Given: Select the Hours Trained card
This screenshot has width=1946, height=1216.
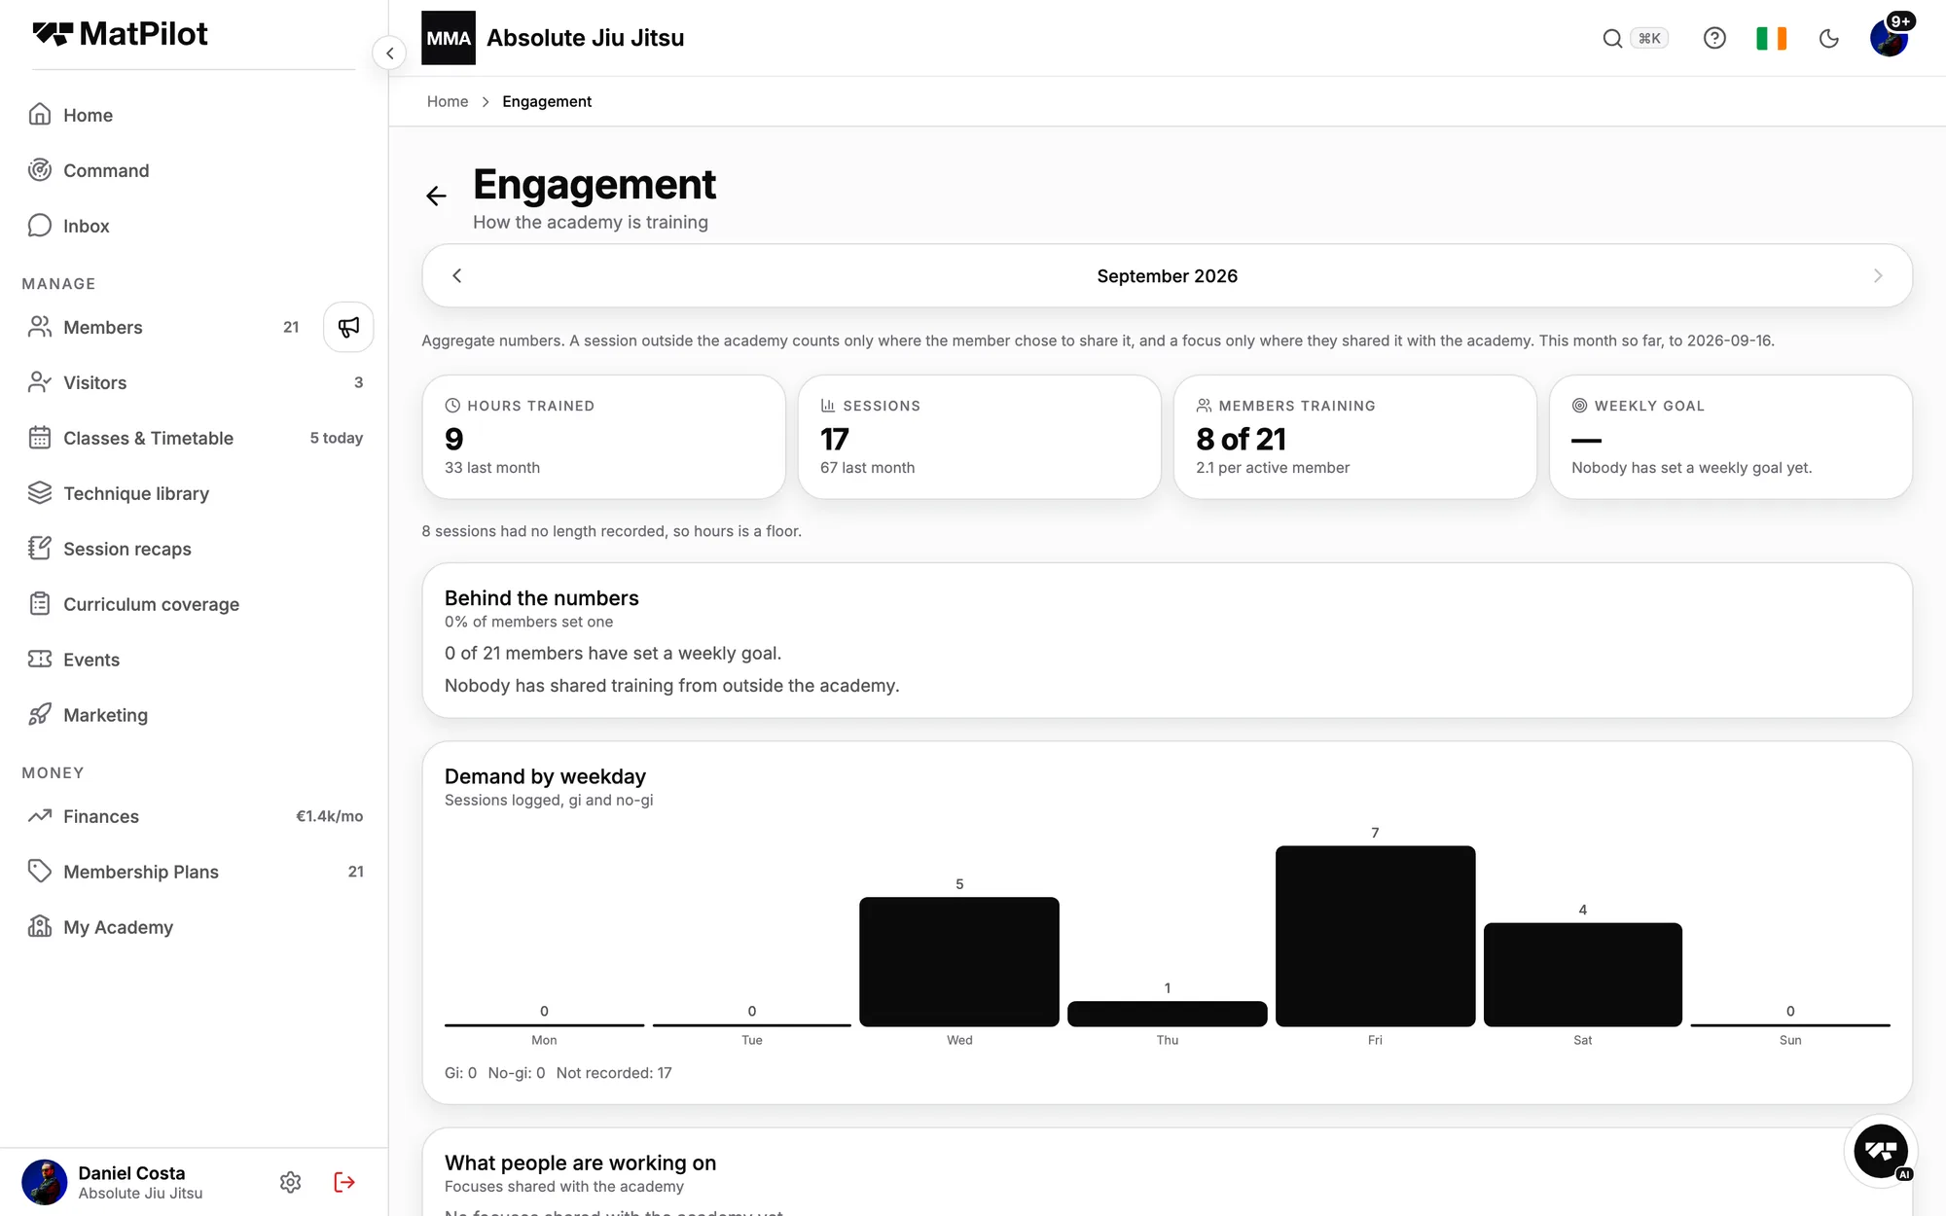Looking at the screenshot, I should coord(604,437).
